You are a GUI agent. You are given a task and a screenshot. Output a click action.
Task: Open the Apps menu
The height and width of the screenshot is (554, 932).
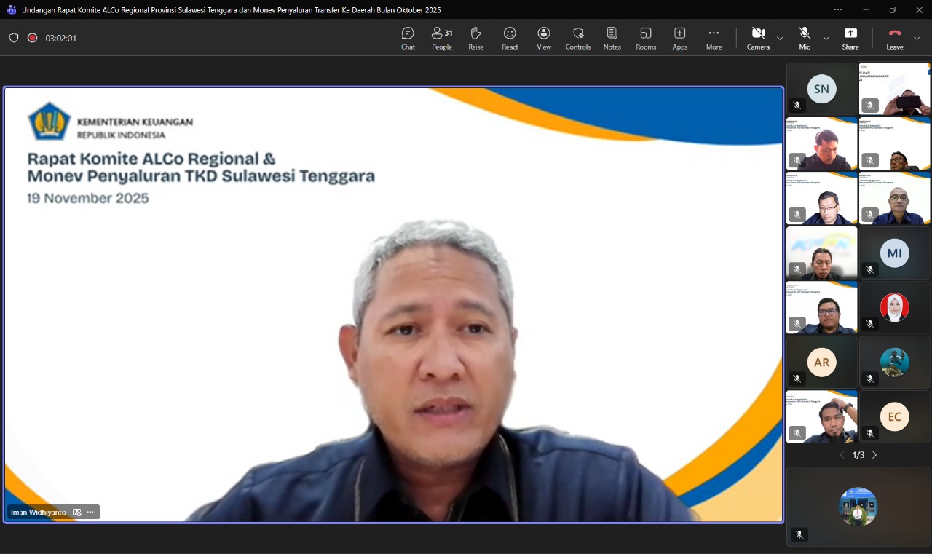pos(679,38)
